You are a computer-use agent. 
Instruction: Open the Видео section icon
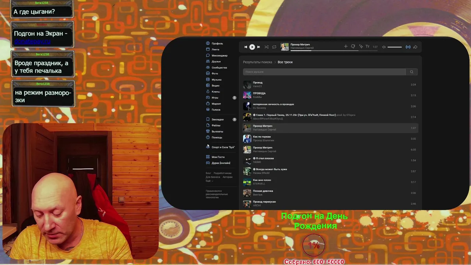pos(208,85)
